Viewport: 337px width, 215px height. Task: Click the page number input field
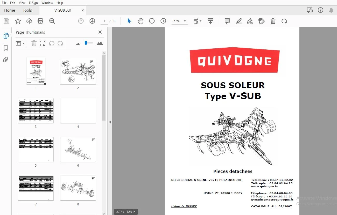(104, 21)
